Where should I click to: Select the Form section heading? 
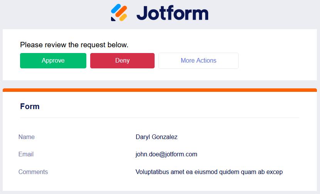point(30,106)
